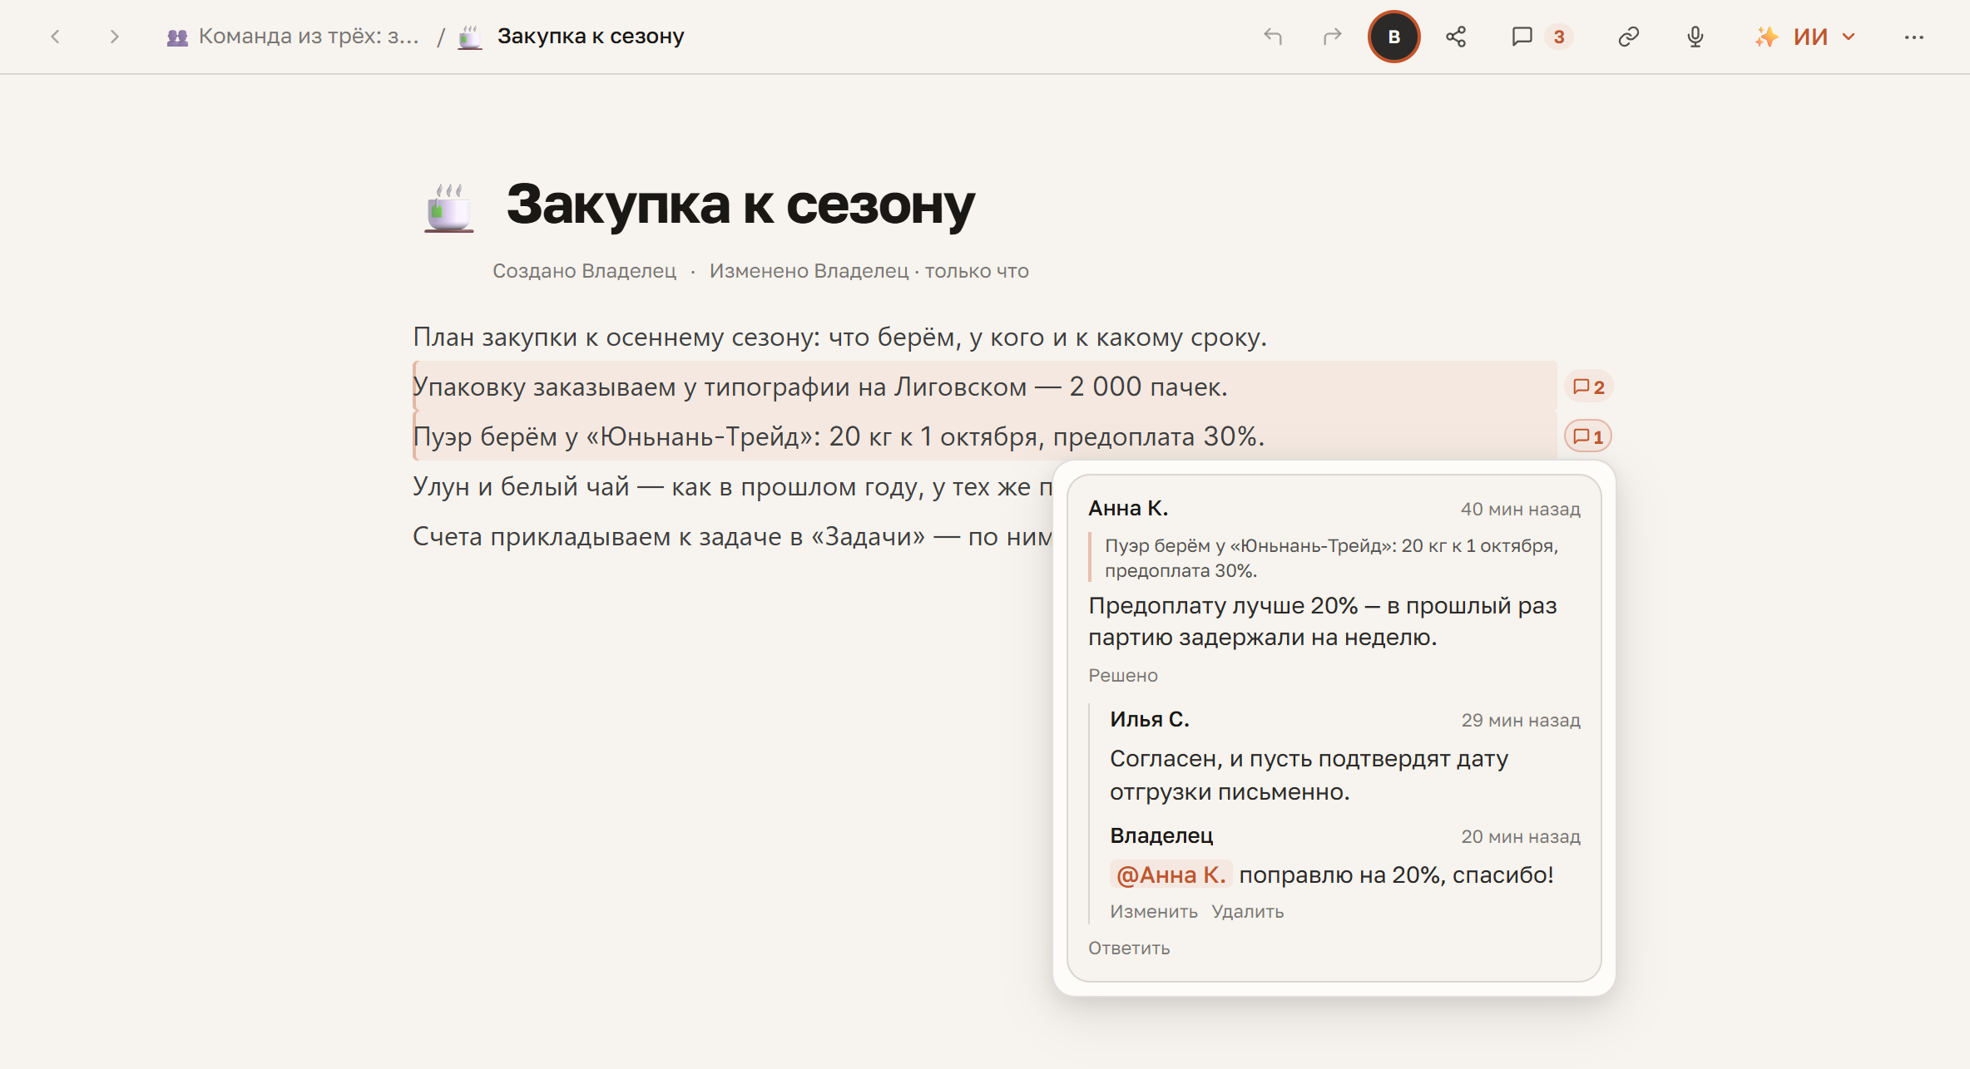Click the author name «Владелец» in thread

(x=1161, y=835)
